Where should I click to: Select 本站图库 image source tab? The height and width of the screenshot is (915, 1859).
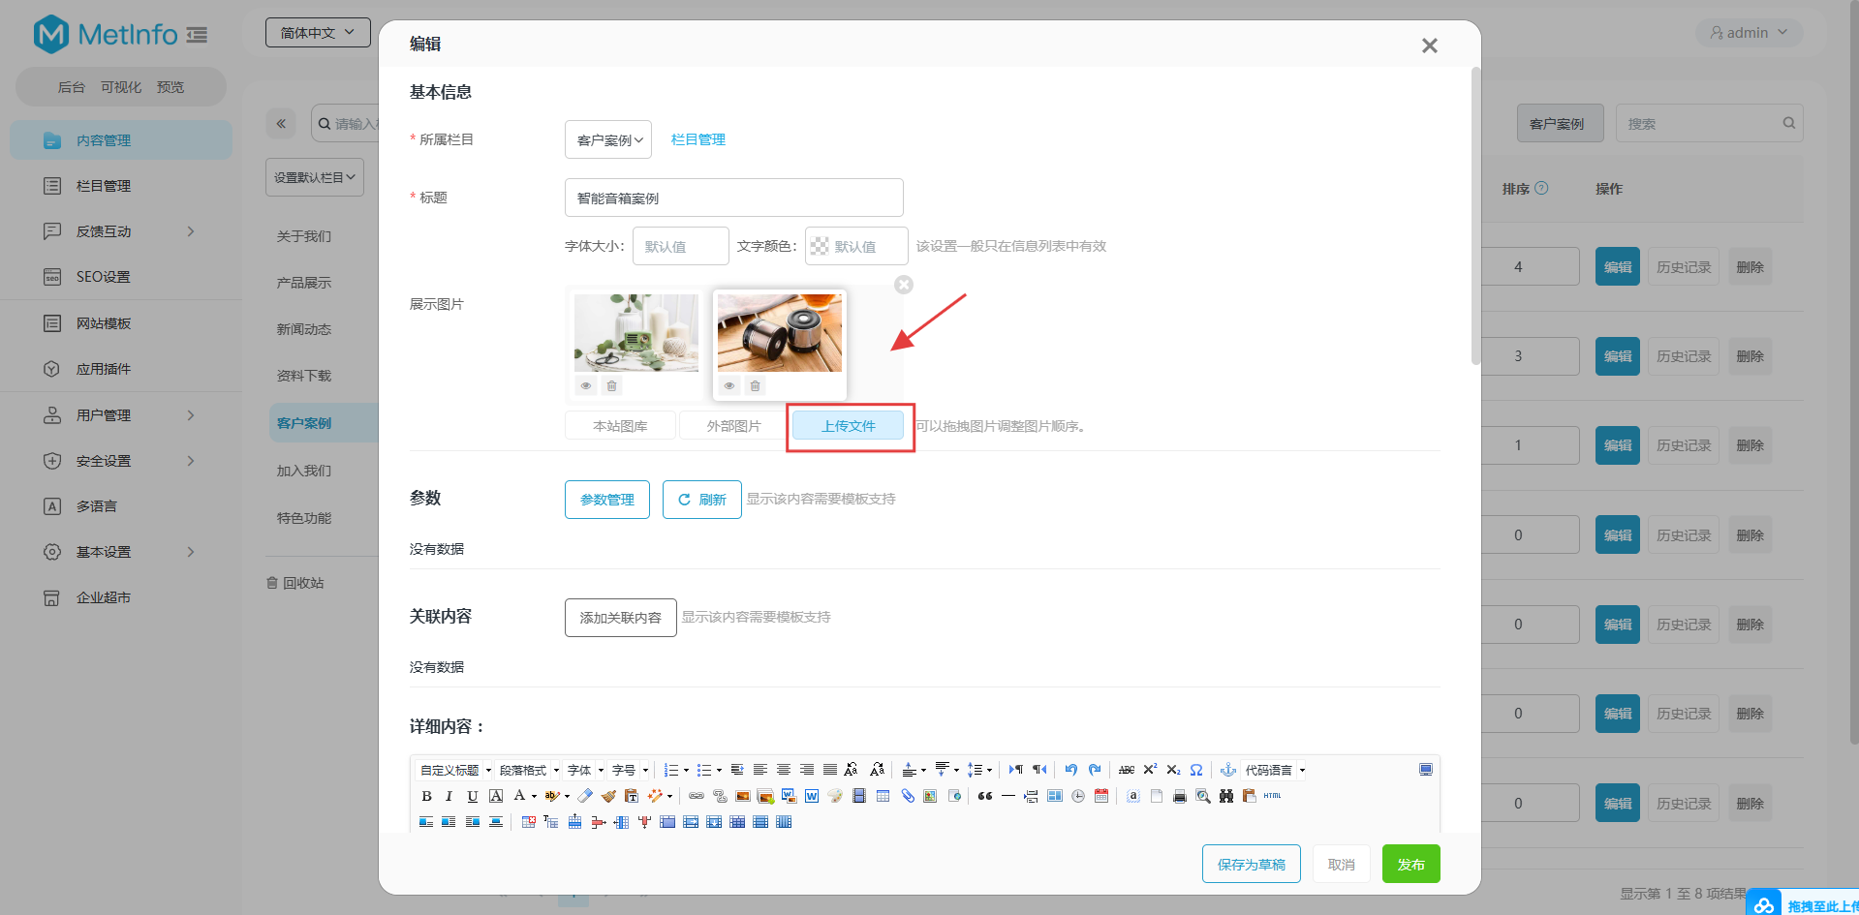(620, 426)
